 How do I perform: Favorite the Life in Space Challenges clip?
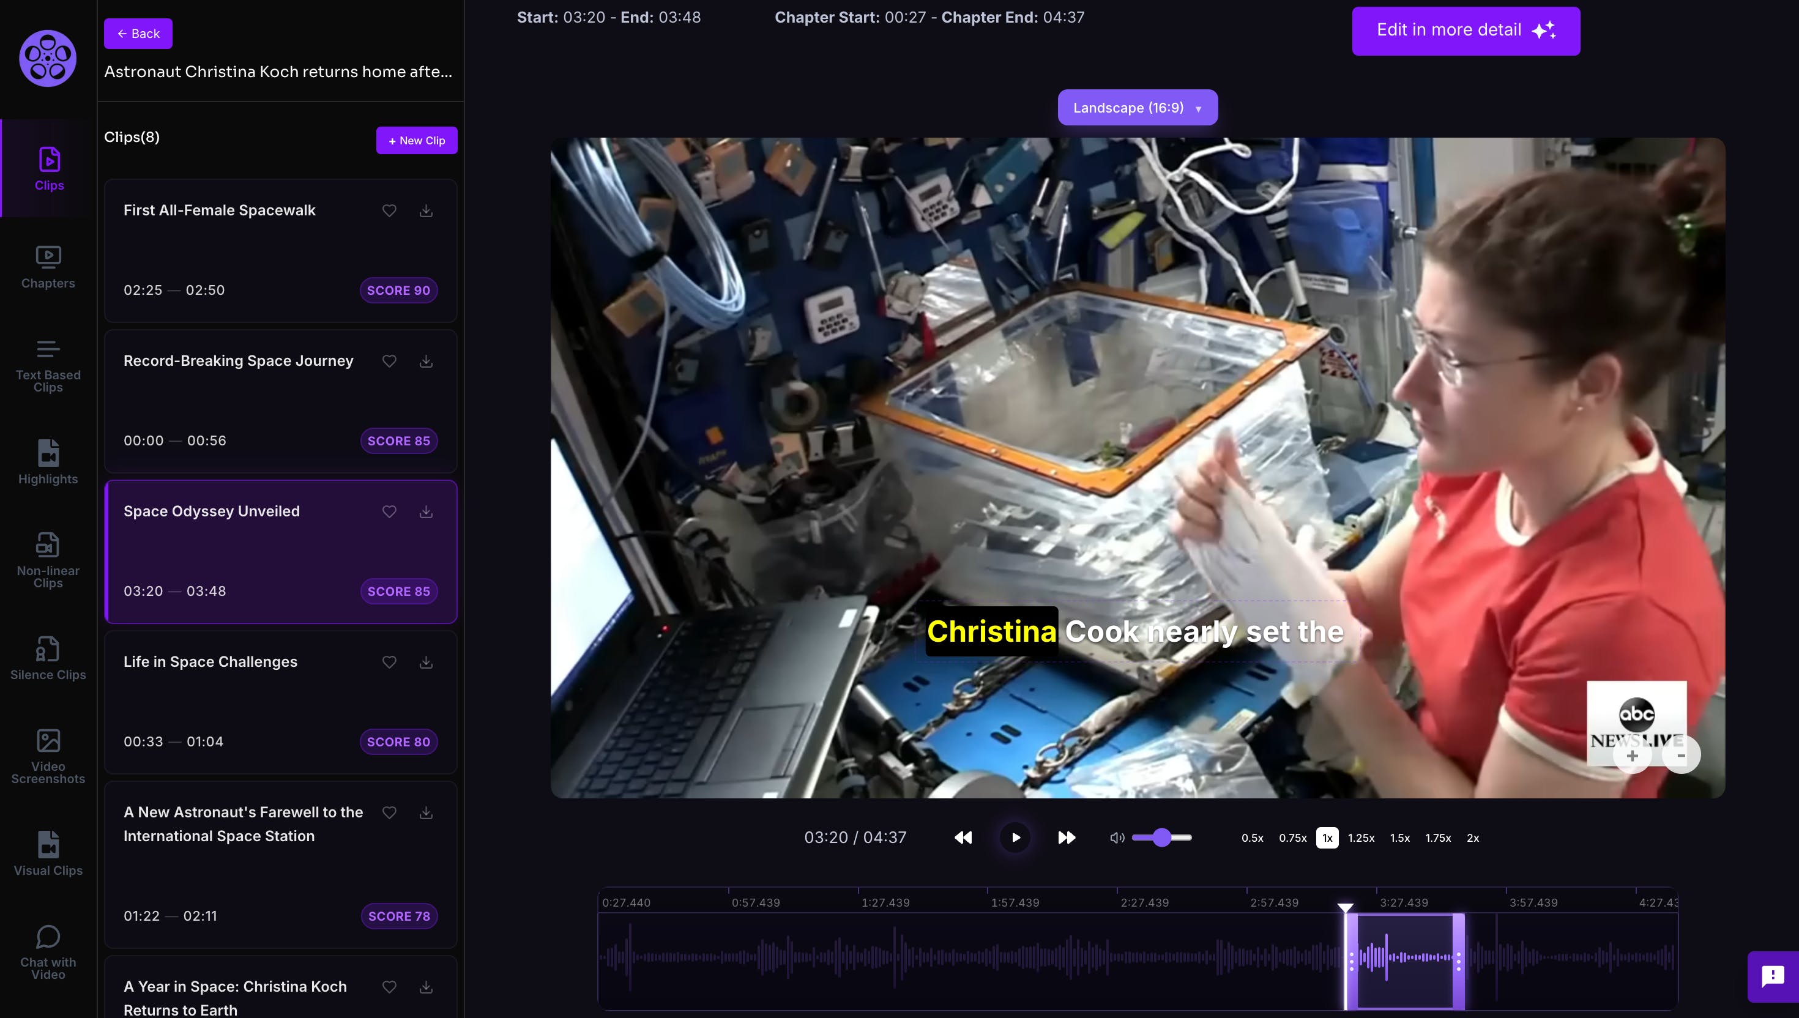click(389, 662)
